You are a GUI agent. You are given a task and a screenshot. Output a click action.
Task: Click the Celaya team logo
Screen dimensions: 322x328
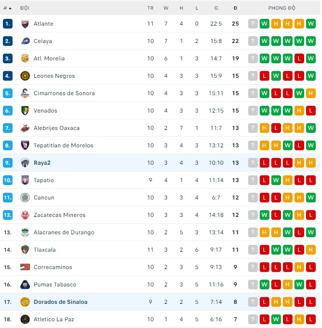(25, 41)
